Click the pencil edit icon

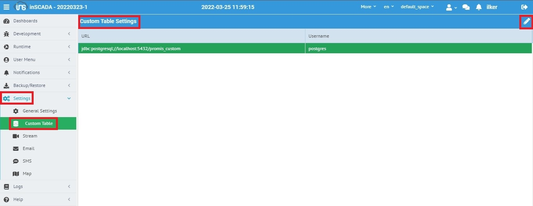point(526,22)
